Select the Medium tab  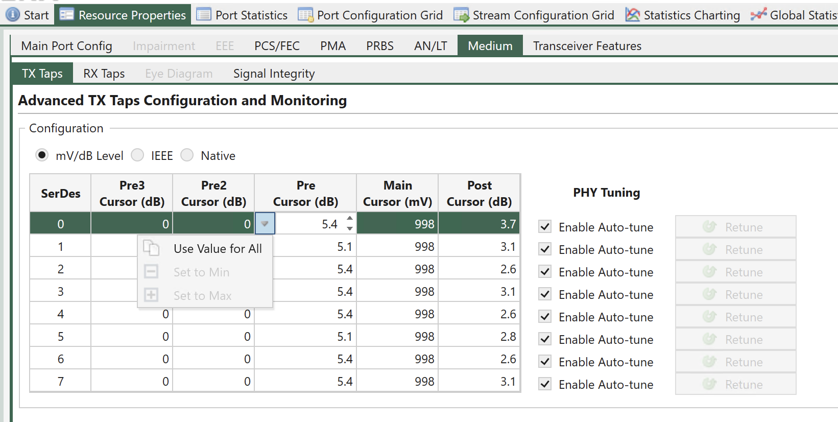(x=490, y=45)
